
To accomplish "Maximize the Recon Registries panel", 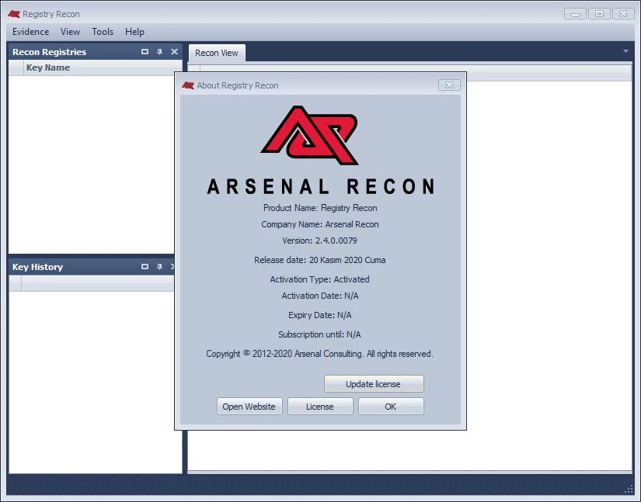I will 145,52.
